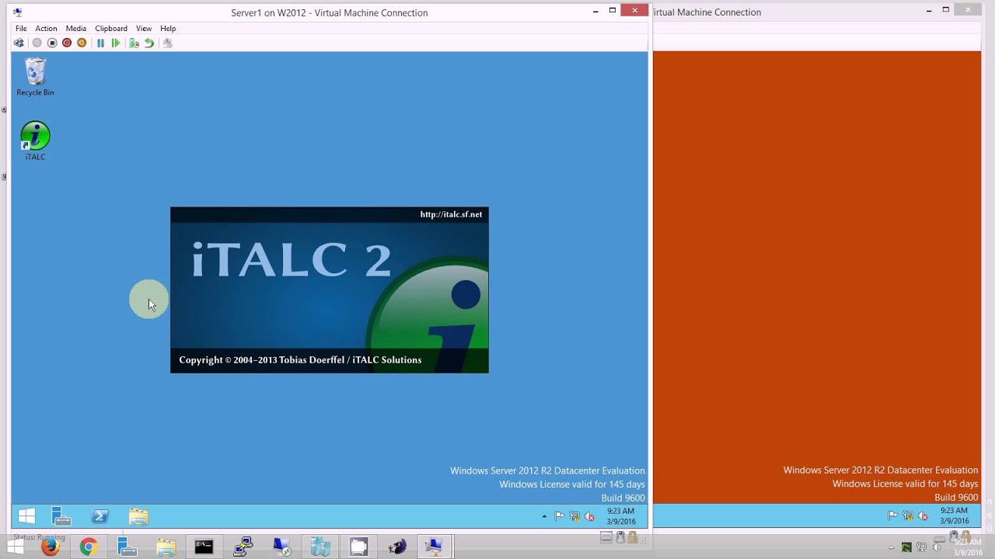This screenshot has width=995, height=559.
Task: Open Server Manager from host taskbar
Action: (x=127, y=547)
